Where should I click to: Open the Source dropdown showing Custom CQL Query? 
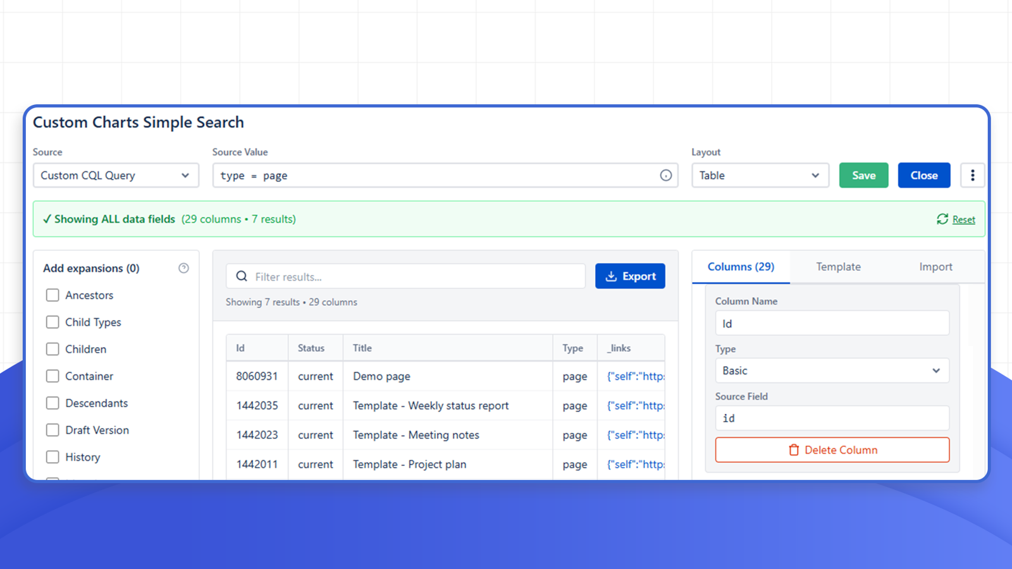[x=116, y=175]
